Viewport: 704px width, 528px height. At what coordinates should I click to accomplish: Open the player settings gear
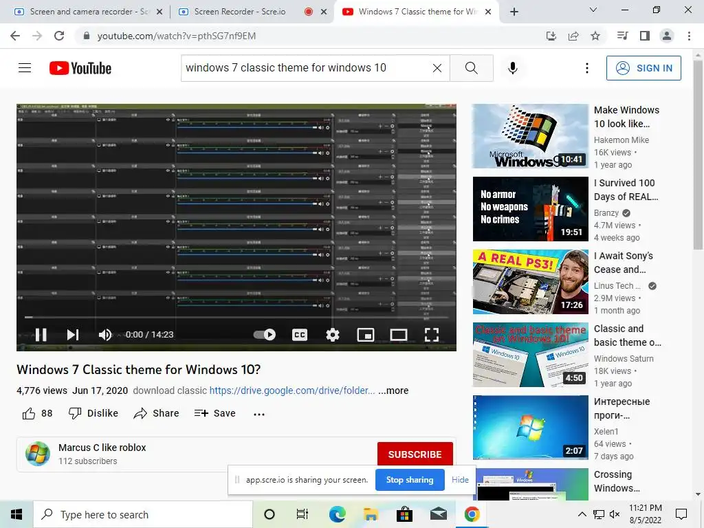click(x=333, y=335)
